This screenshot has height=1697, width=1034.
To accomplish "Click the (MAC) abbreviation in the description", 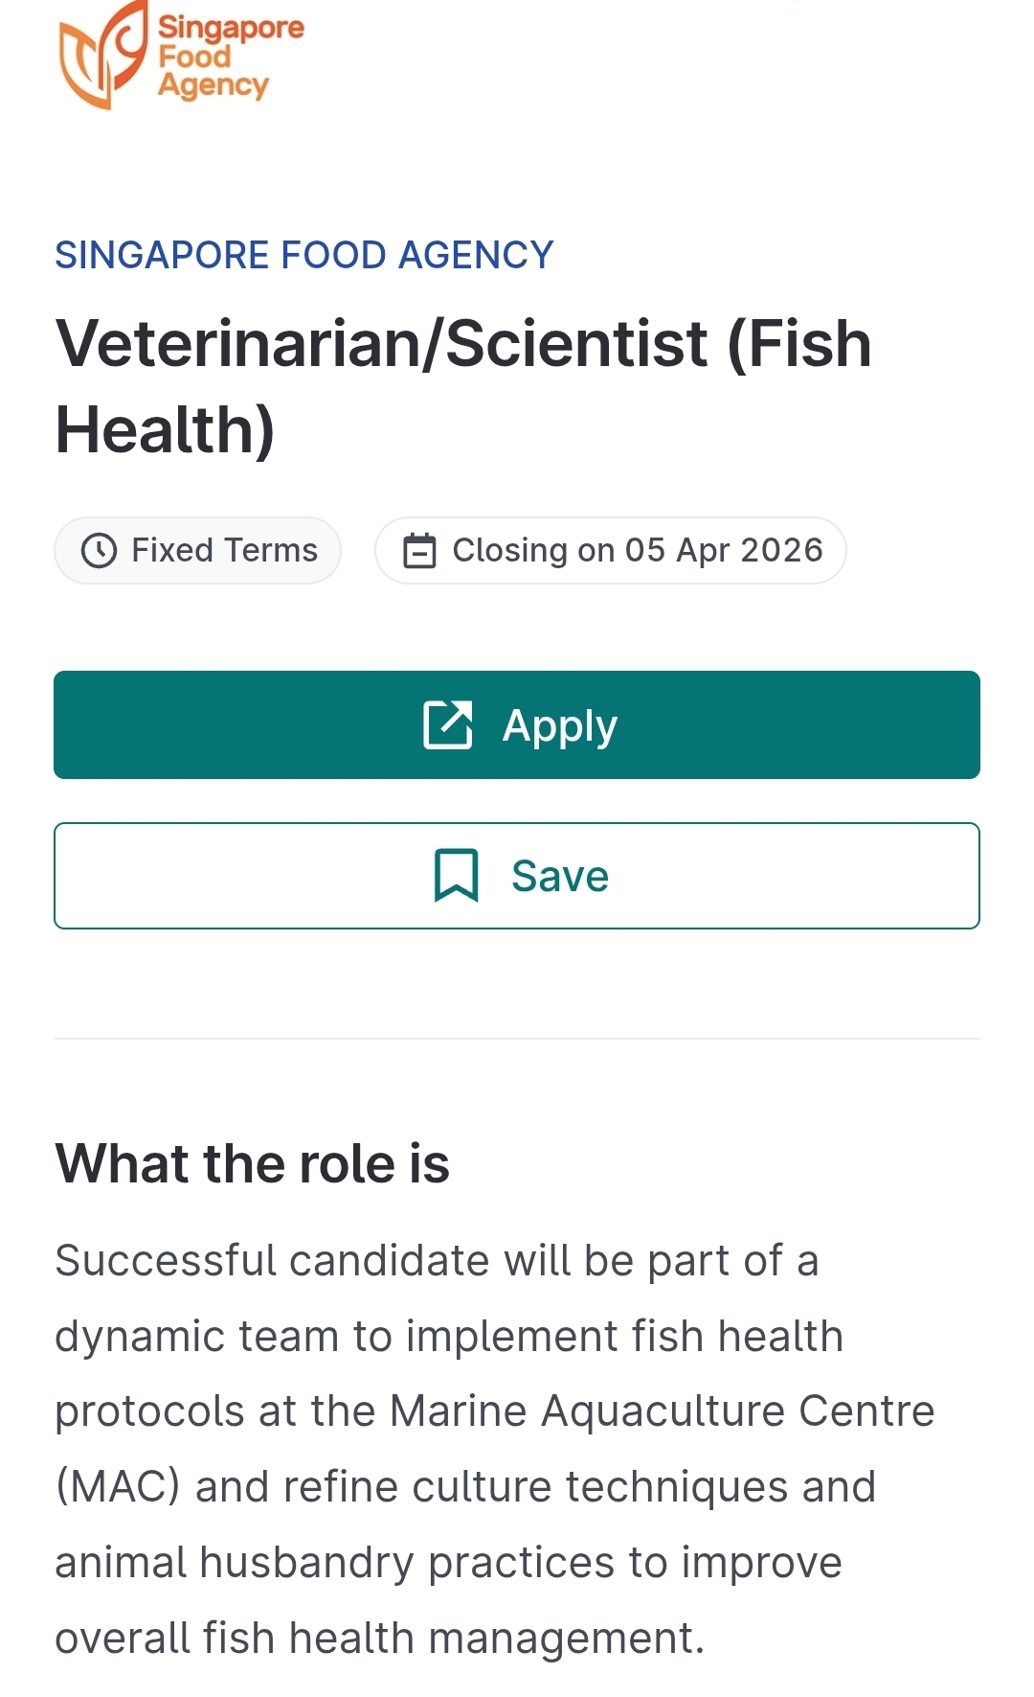I will pos(117,1486).
